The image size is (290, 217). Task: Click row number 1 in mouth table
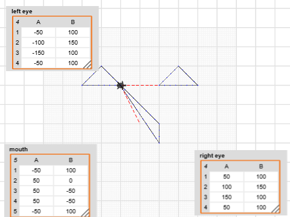click(x=15, y=171)
